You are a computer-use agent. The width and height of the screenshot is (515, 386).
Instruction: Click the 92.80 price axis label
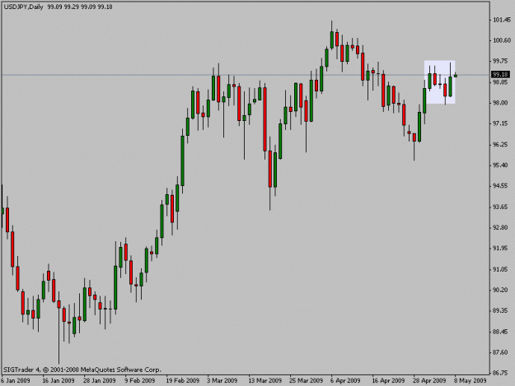[501, 228]
